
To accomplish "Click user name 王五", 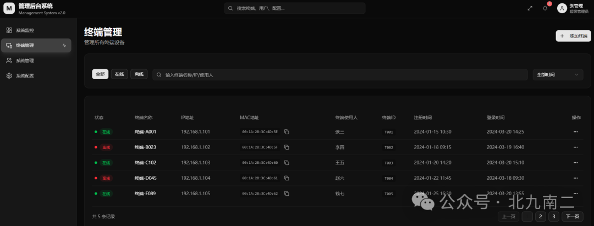I will [340, 163].
